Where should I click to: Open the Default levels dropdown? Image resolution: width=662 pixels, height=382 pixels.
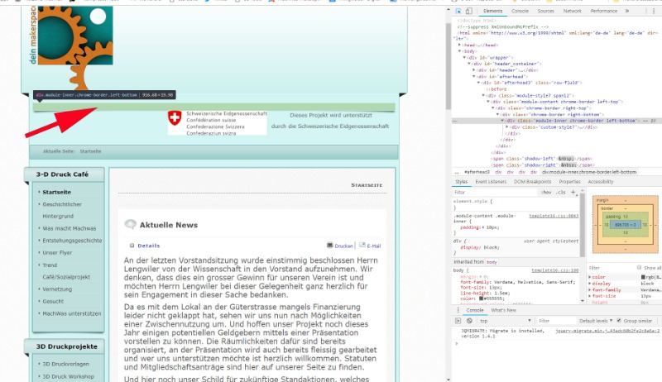tap(596, 321)
